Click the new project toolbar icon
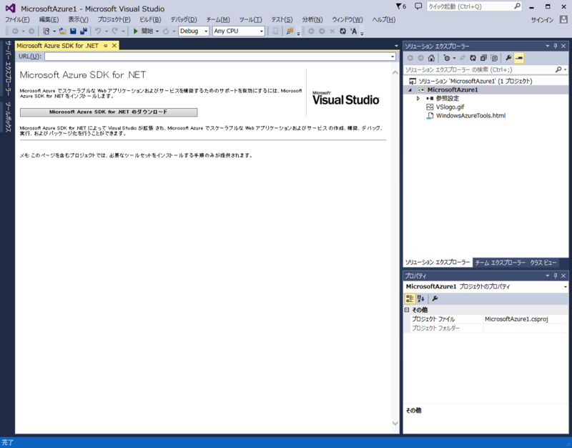The image size is (572, 448). pos(46,31)
